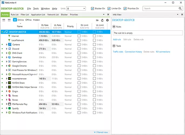
Task: Open the Window menu
Action: 45,9
